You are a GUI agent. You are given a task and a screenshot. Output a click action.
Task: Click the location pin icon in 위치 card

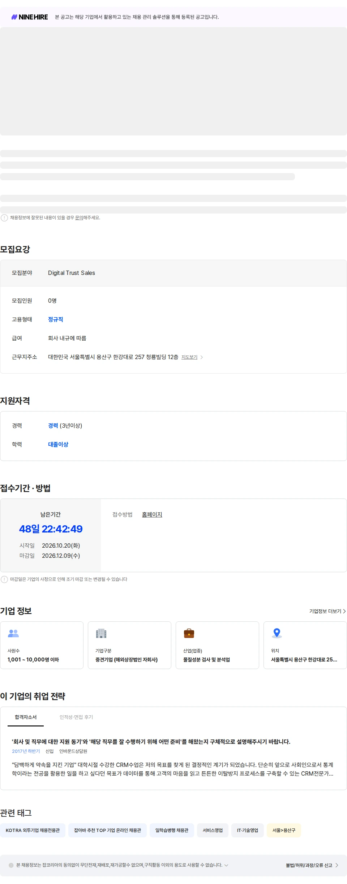[277, 633]
